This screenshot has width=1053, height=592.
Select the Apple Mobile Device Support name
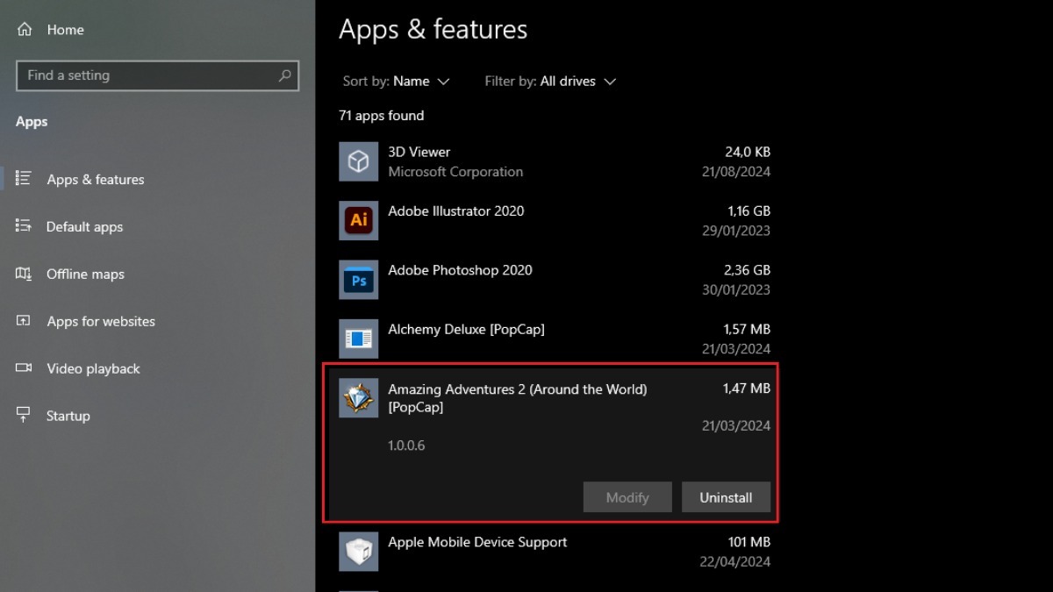[477, 542]
